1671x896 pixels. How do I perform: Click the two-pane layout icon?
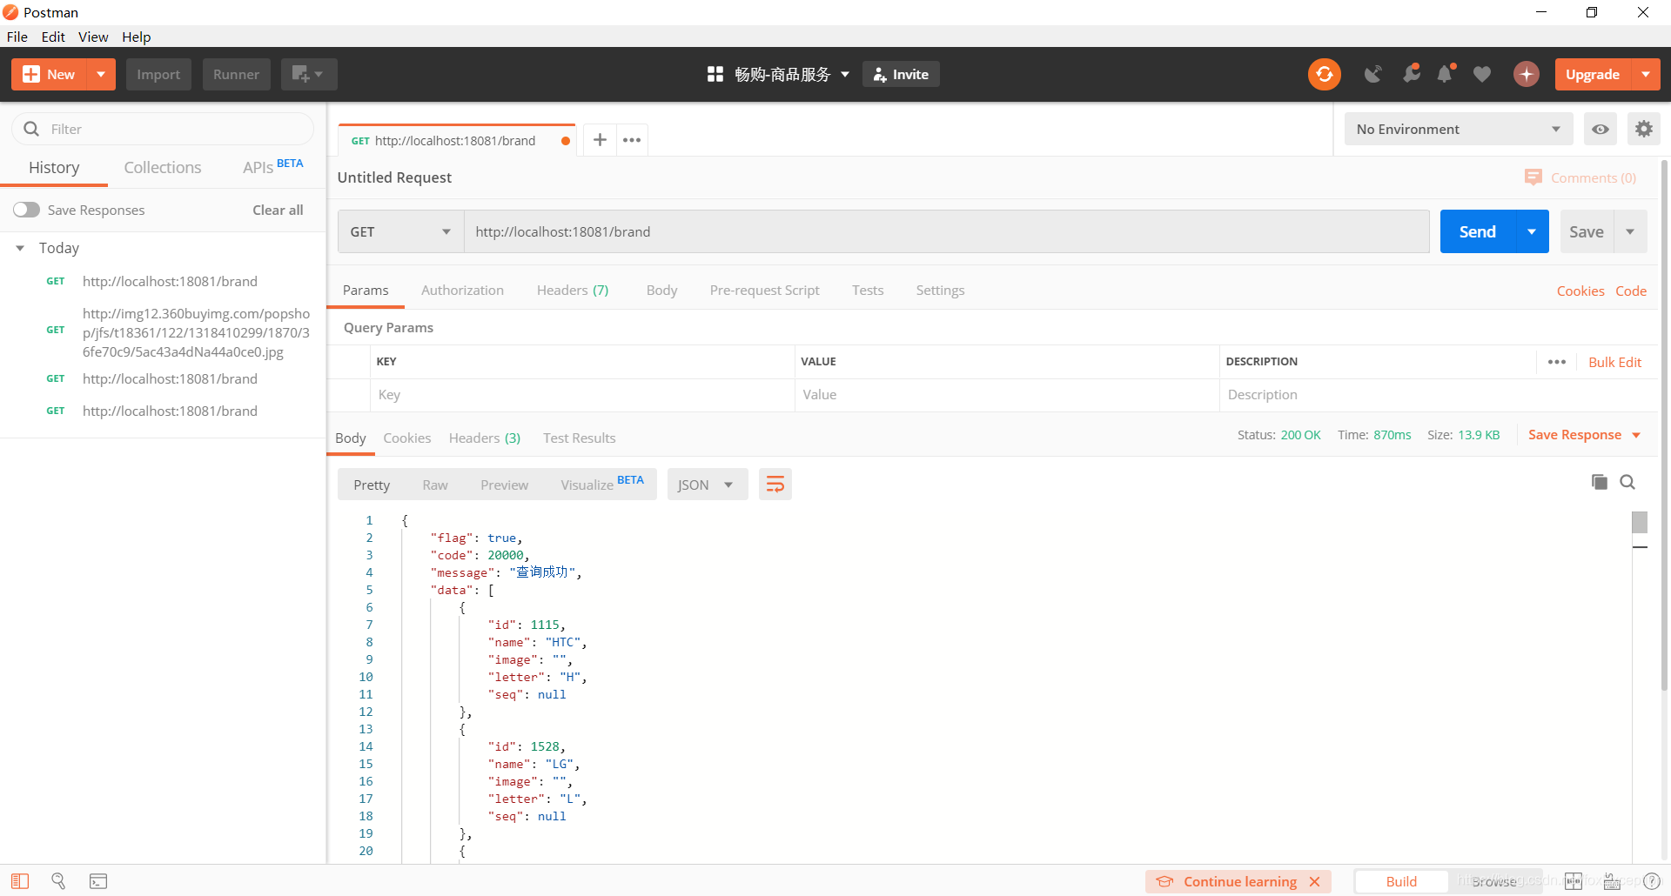tap(1574, 881)
